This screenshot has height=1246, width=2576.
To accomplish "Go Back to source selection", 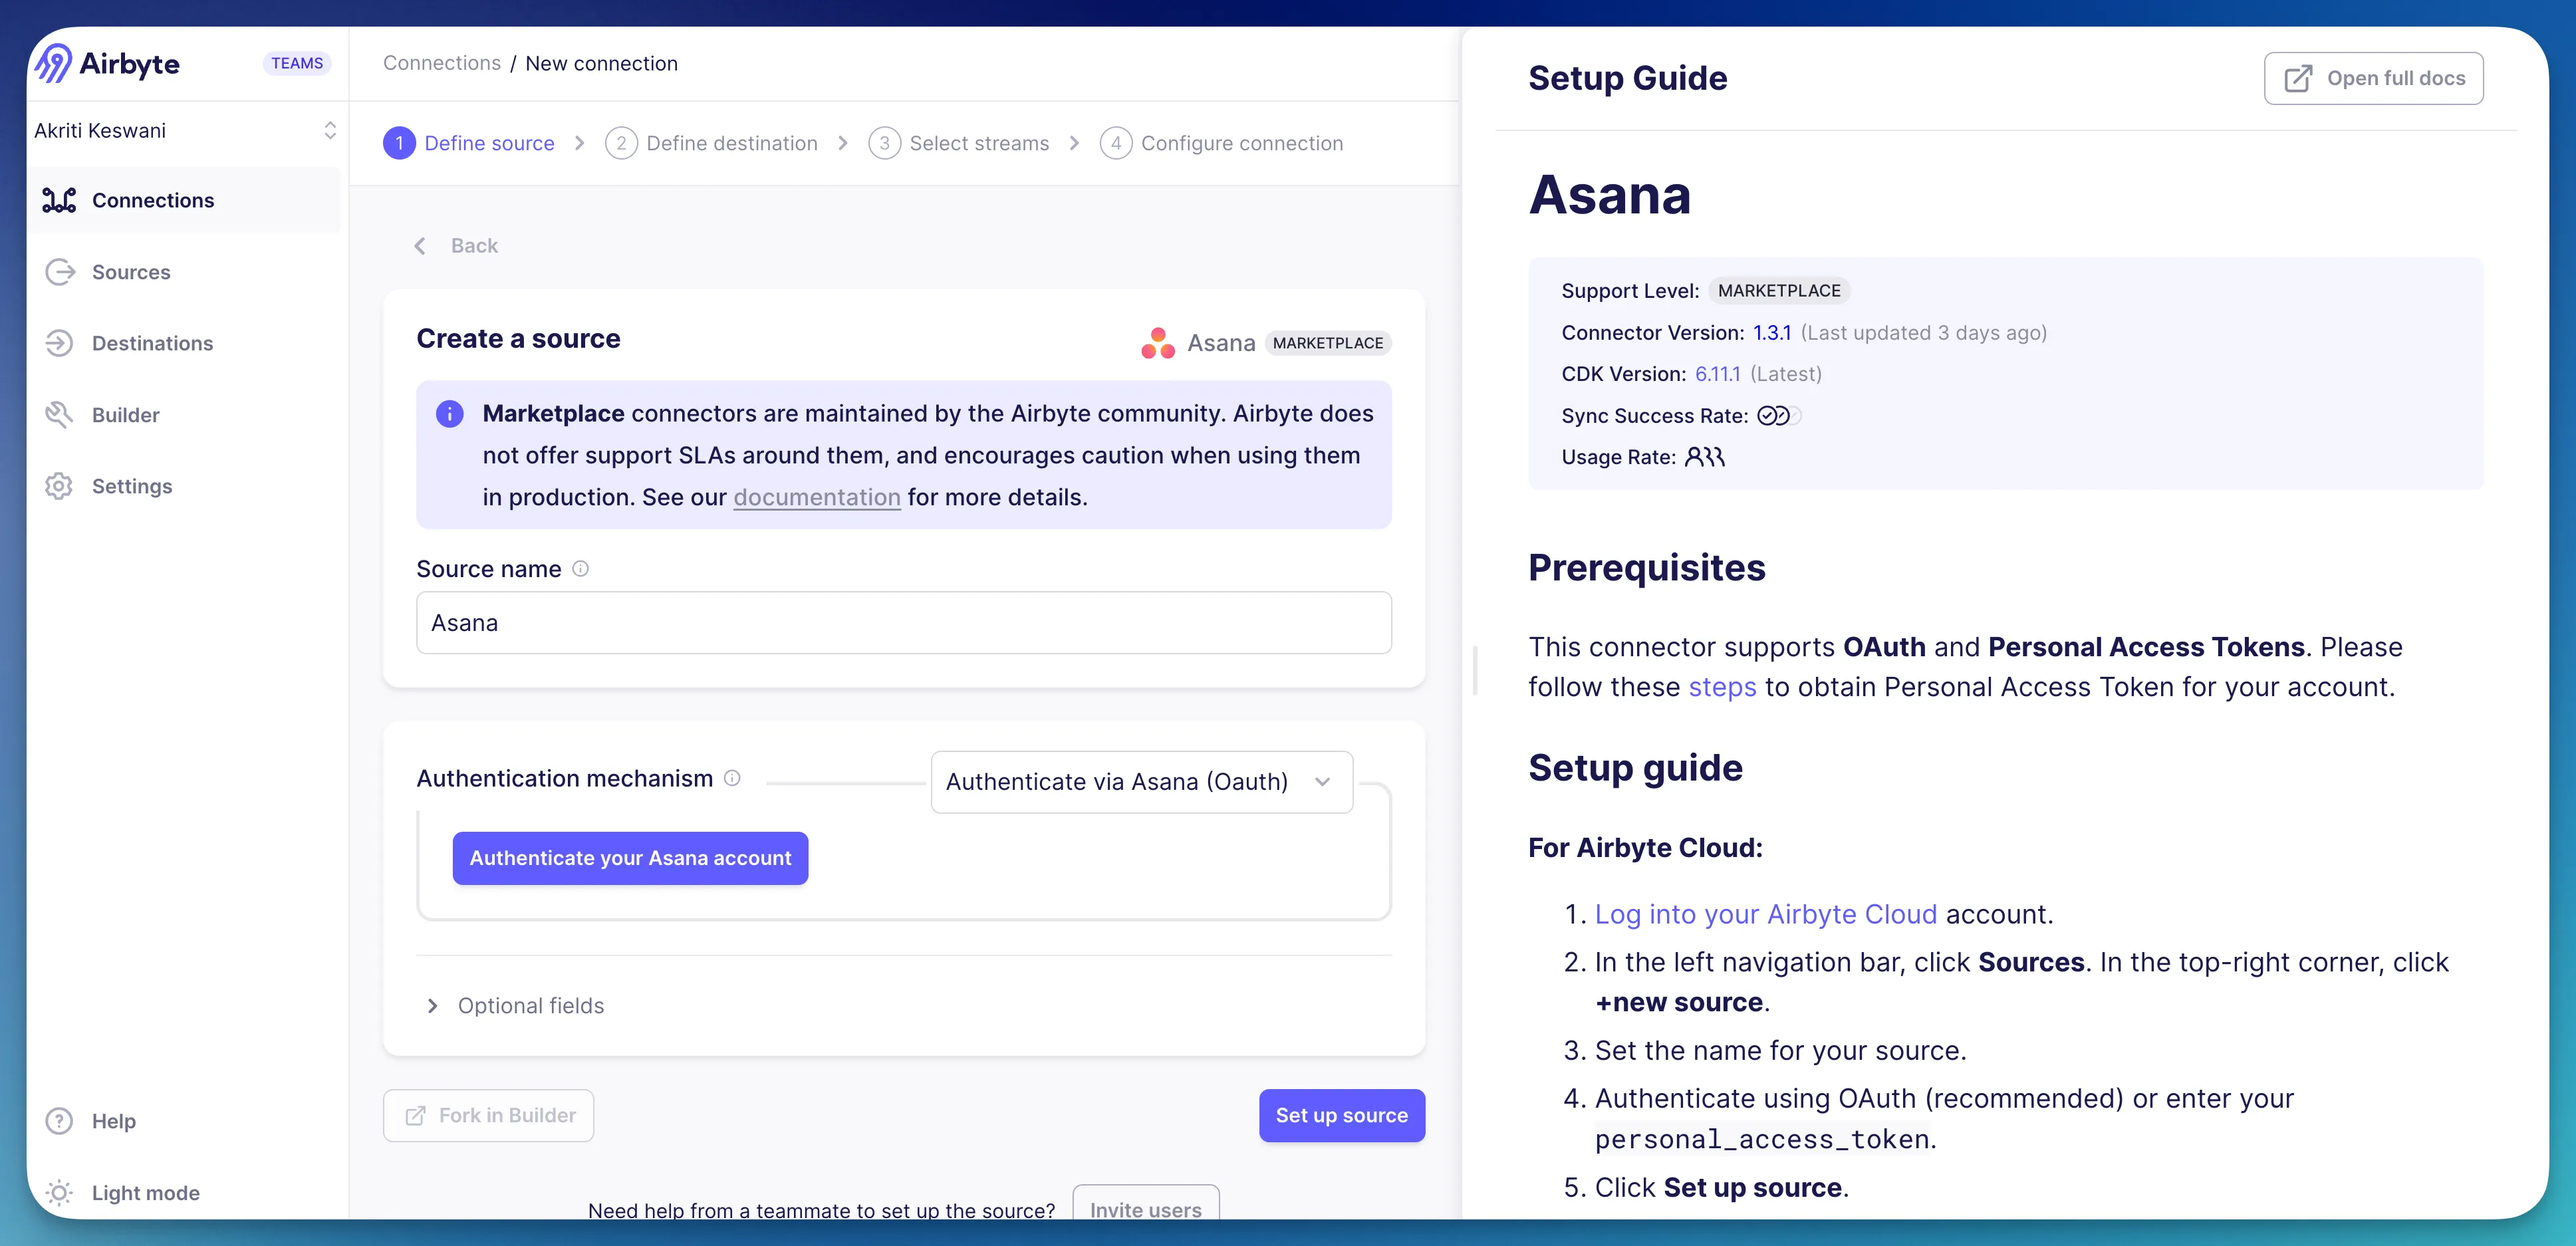I will tap(456, 246).
